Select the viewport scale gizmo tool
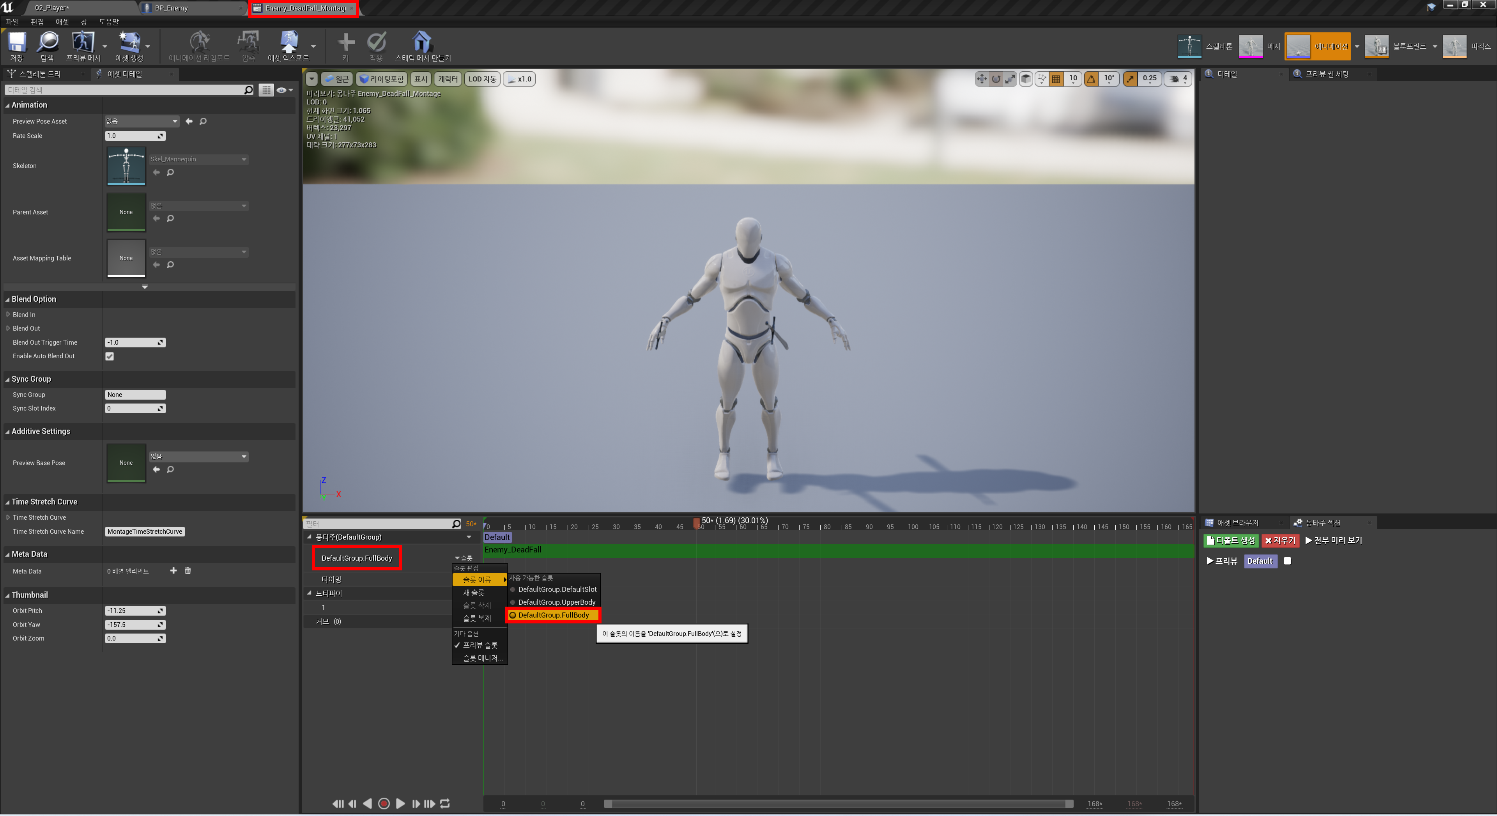The image size is (1497, 816). (1010, 79)
